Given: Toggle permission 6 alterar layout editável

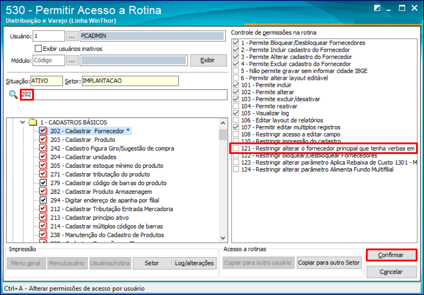Looking at the screenshot, I should click(x=236, y=78).
